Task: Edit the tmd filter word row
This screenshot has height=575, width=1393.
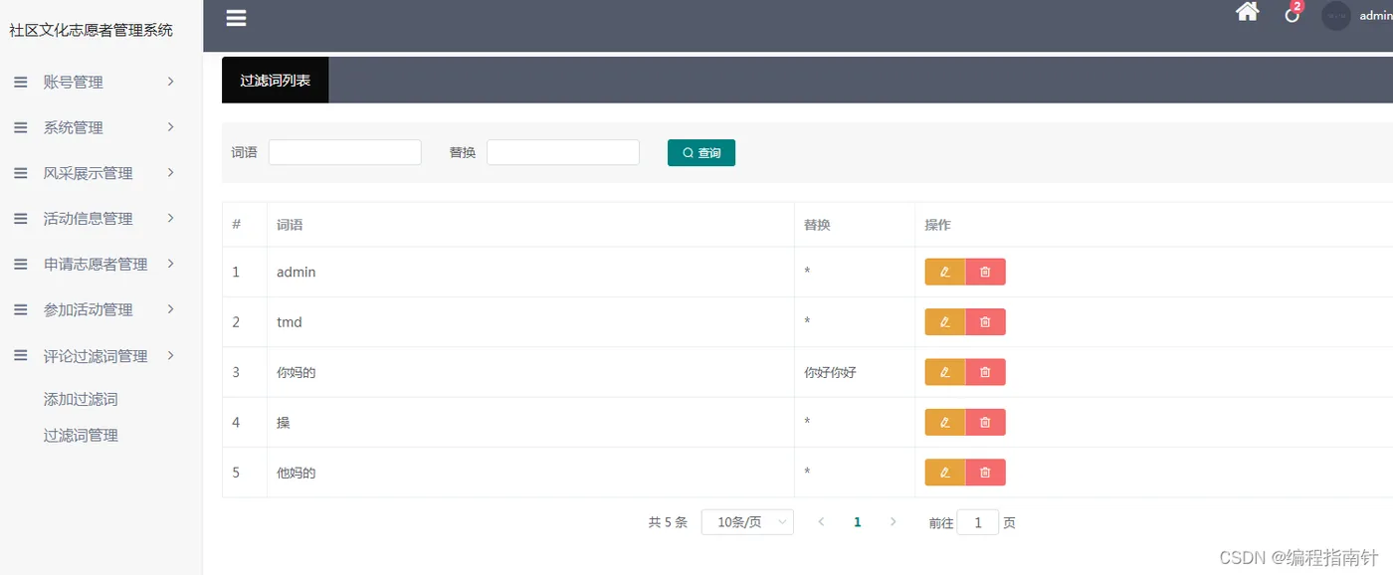Action: (945, 321)
